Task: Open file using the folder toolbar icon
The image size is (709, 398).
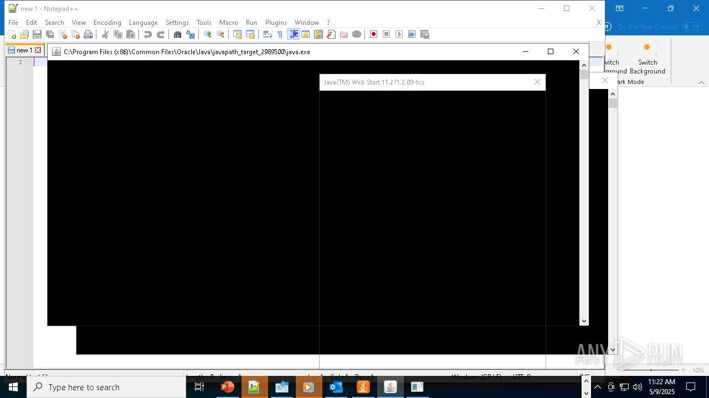Action: coord(24,34)
